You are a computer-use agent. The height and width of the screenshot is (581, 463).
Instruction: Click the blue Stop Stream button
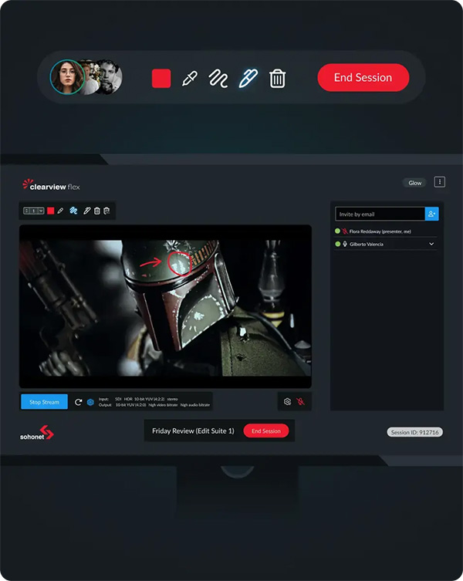[x=44, y=402]
